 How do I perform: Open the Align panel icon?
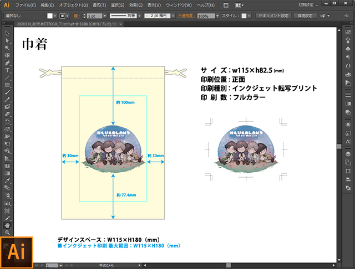coord(348,179)
